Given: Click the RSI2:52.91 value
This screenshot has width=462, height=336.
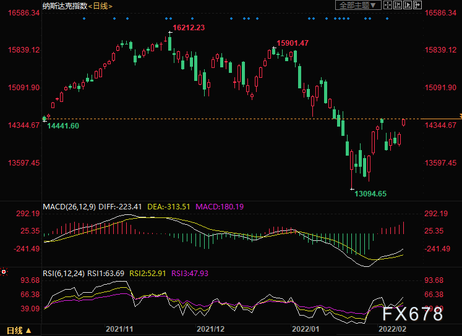Looking at the screenshot, I should tap(148, 274).
